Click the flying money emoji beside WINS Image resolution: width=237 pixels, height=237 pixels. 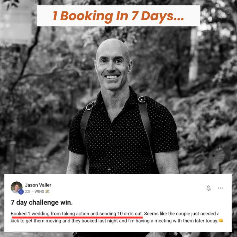tap(47, 191)
